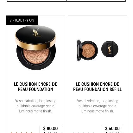Select the beige cushion sponge in gold compact
The height and width of the screenshot is (133, 133).
point(36,56)
